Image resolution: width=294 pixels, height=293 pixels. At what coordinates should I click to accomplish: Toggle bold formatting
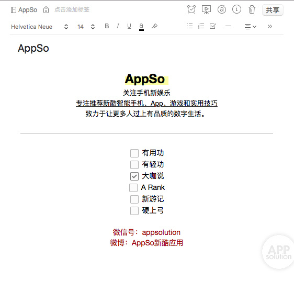(x=107, y=26)
